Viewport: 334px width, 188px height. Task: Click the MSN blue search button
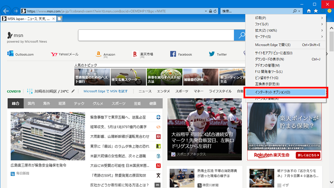click(239, 35)
